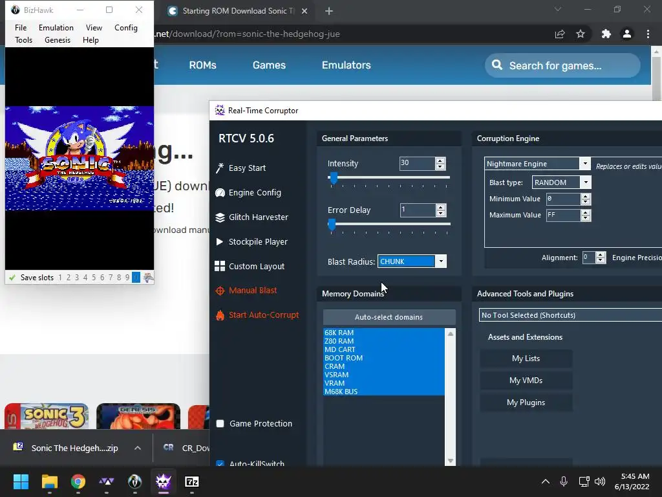Bookmark the page with star icon
Screen dimensions: 662x497
581,34
